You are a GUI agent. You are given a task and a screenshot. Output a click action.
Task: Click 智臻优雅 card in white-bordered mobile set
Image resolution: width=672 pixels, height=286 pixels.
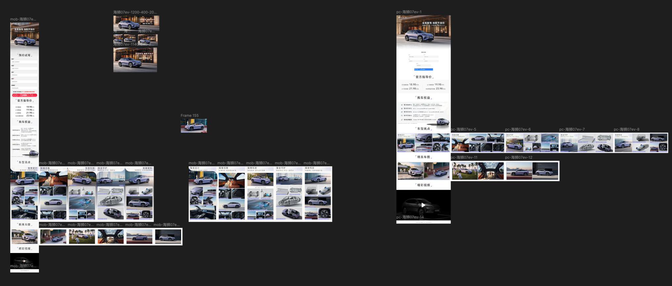(232, 194)
